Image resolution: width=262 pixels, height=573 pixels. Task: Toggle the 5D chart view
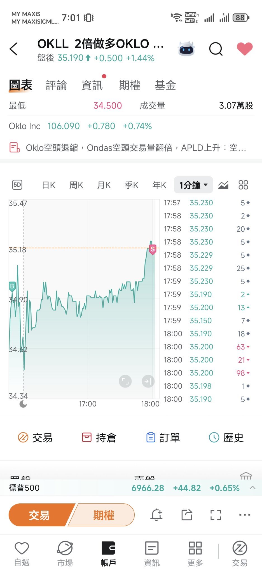(17, 185)
